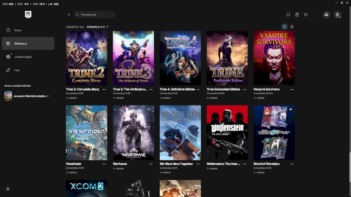Open more options for Trine Enchanted Edition

pyautogui.click(x=245, y=89)
